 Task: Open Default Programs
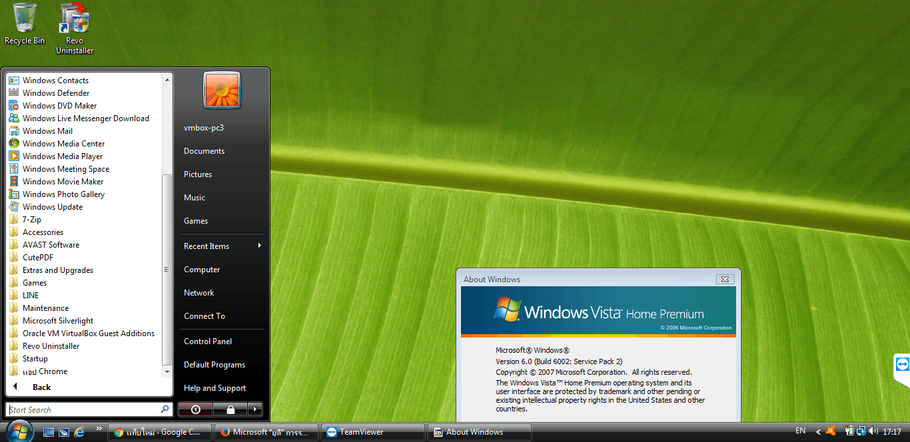coord(215,365)
